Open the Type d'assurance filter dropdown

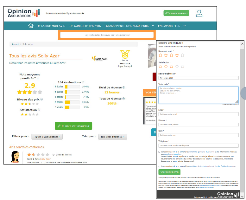coord(47,137)
